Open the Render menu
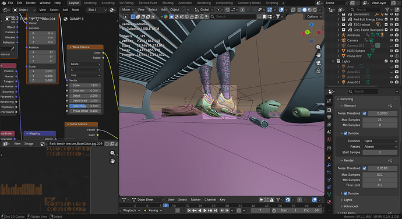Viewport: 402px width, 219px height. tap(31, 3)
